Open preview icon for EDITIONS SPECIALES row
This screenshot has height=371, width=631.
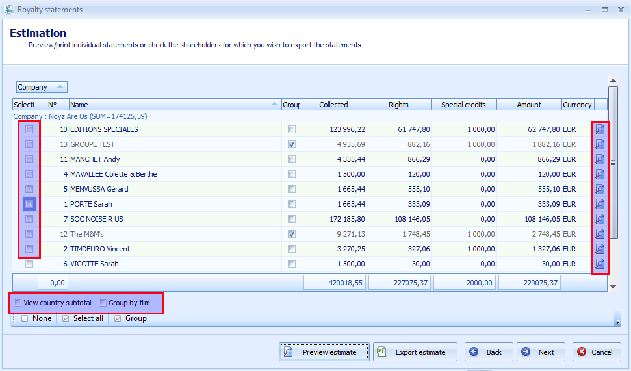point(600,129)
